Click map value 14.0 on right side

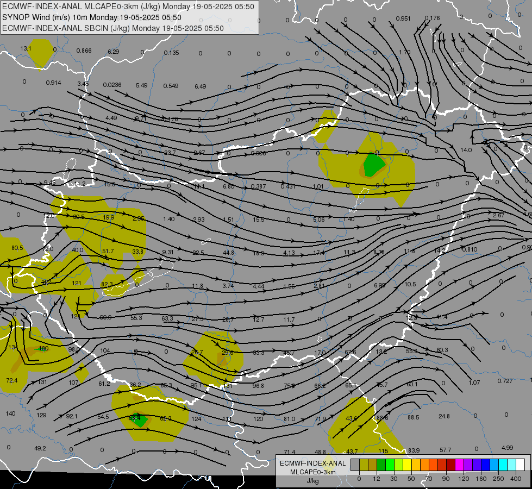[x=466, y=150]
